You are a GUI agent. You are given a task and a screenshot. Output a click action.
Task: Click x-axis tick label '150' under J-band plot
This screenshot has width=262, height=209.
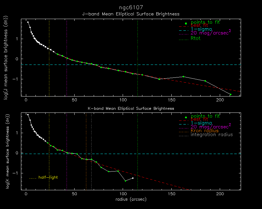pyautogui.click(x=172, y=100)
